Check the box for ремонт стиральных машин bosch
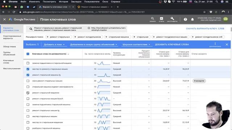This screenshot has width=232, height=130. (28, 99)
